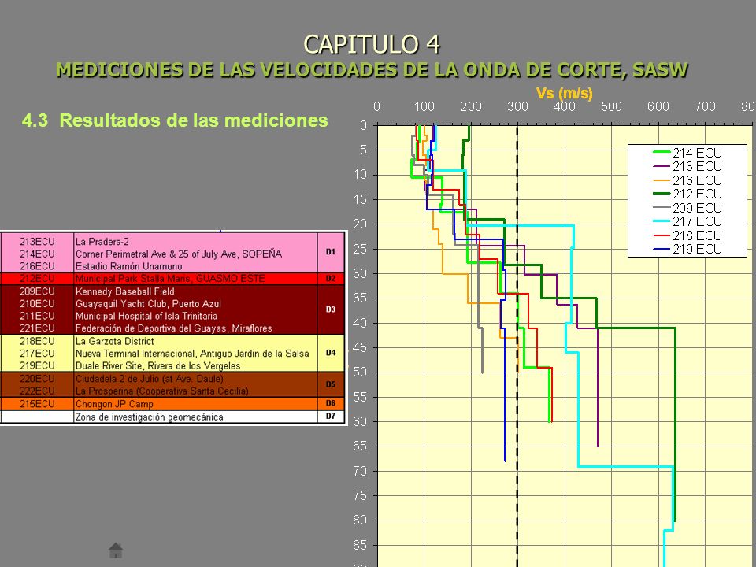
Task: Select the 218 ECU legend entry
Action: (687, 235)
